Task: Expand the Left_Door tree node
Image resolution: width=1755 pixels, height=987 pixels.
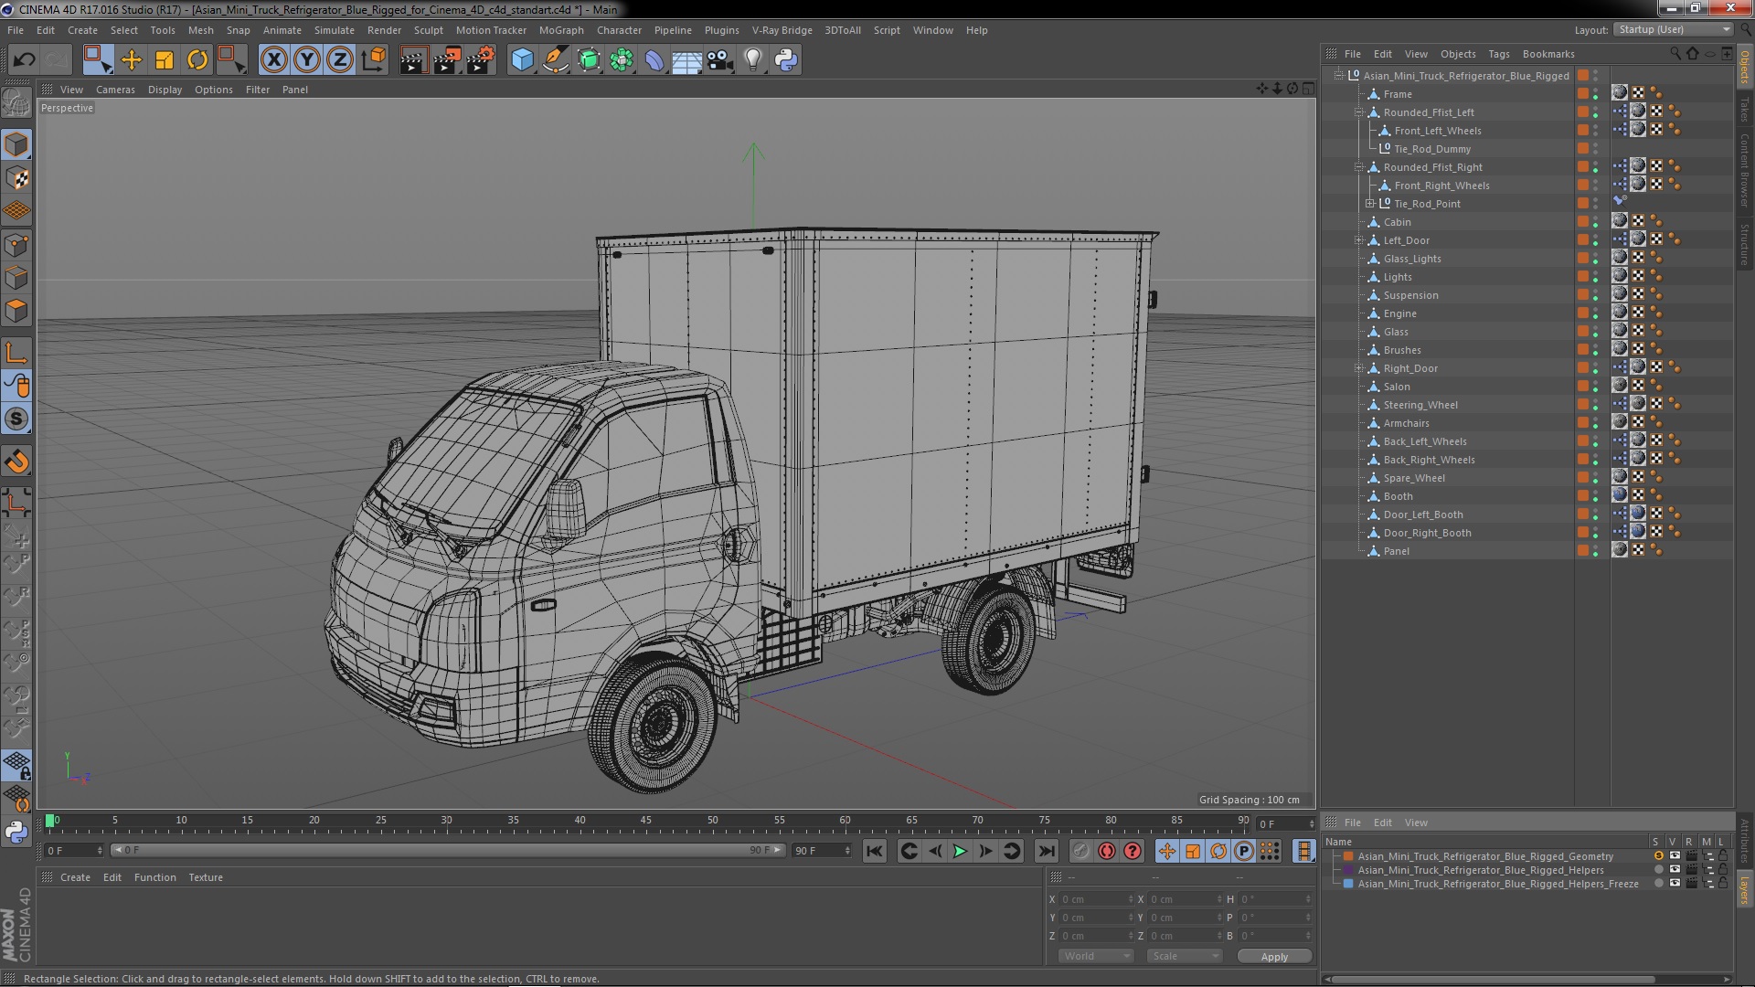Action: pyautogui.click(x=1359, y=240)
